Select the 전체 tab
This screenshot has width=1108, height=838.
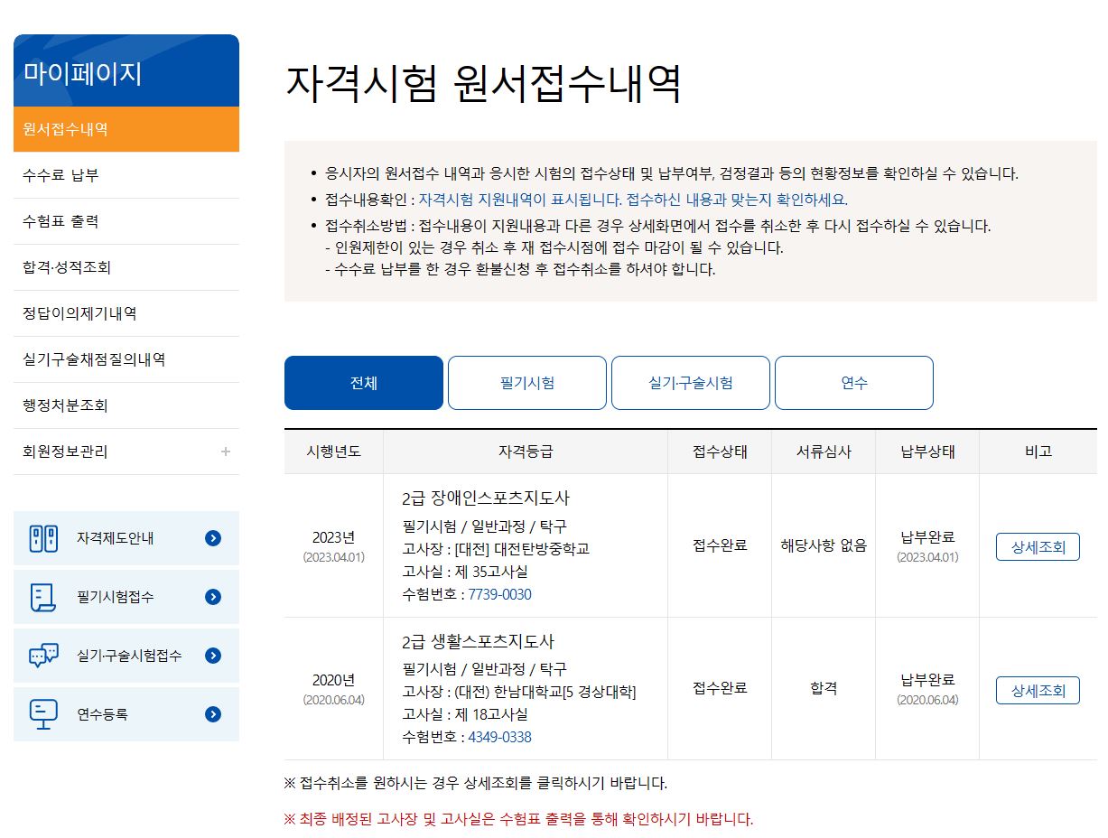[x=363, y=383]
